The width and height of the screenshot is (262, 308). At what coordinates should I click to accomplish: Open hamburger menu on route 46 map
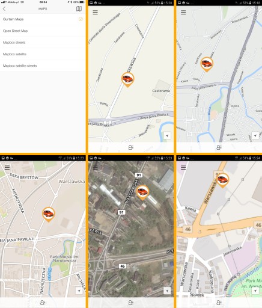pyautogui.click(x=183, y=167)
